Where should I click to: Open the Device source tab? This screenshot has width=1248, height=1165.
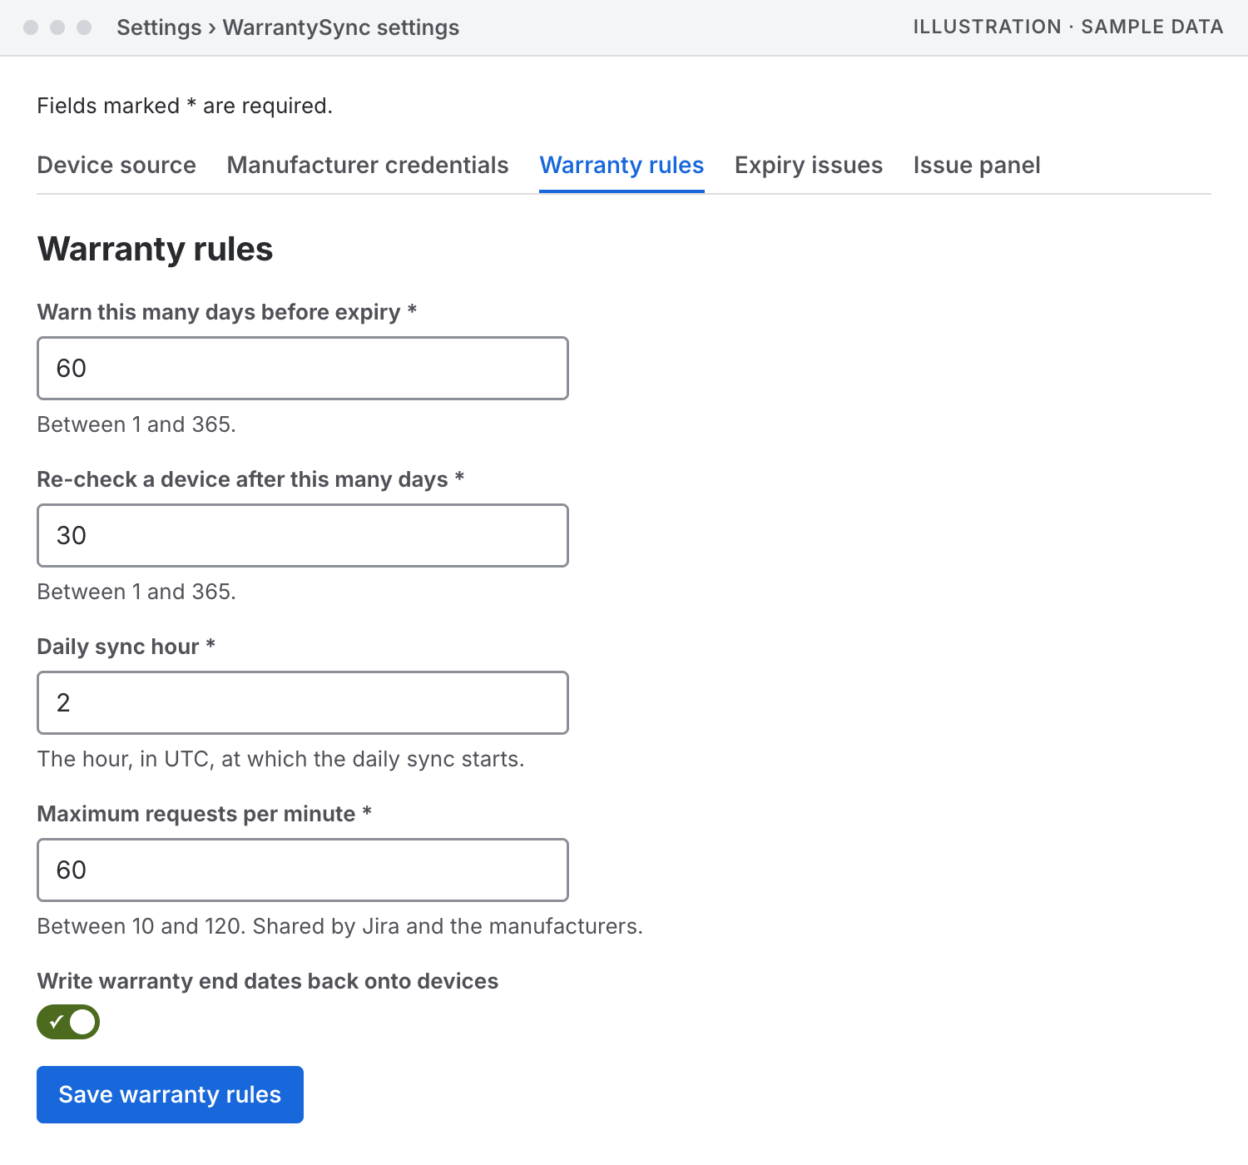[x=116, y=165]
